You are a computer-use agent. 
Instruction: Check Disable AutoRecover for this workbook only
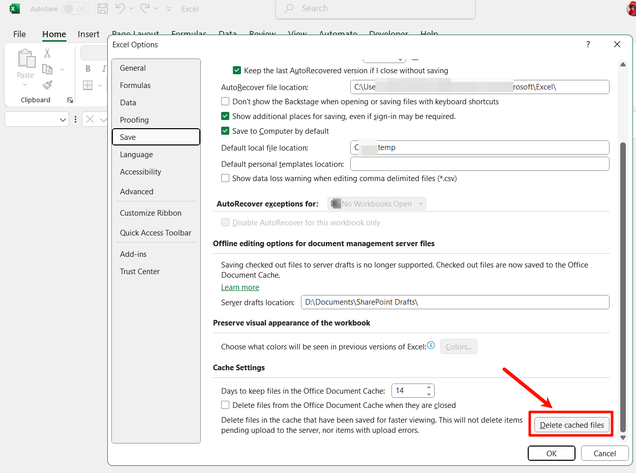coord(225,223)
